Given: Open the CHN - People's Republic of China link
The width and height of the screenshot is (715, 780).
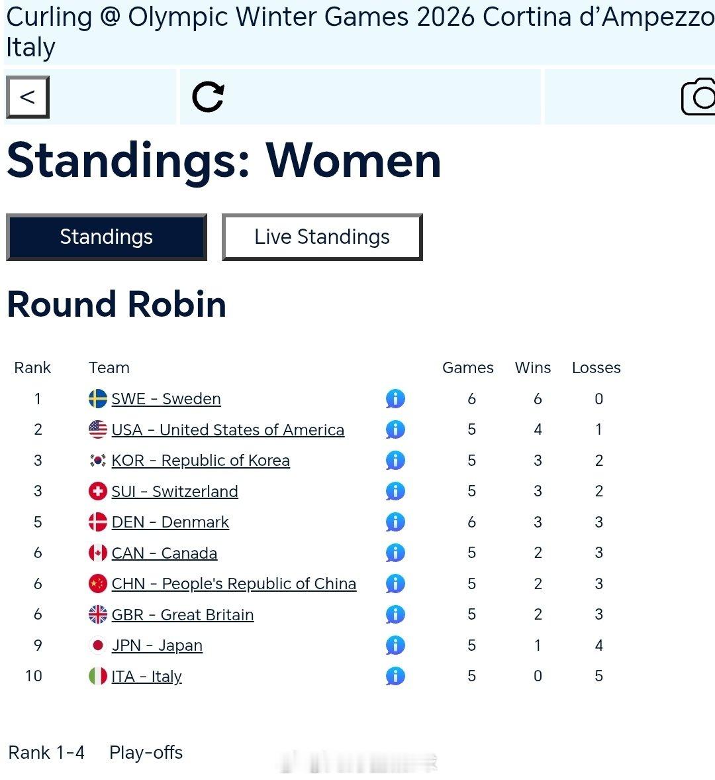Looking at the screenshot, I should tap(234, 584).
